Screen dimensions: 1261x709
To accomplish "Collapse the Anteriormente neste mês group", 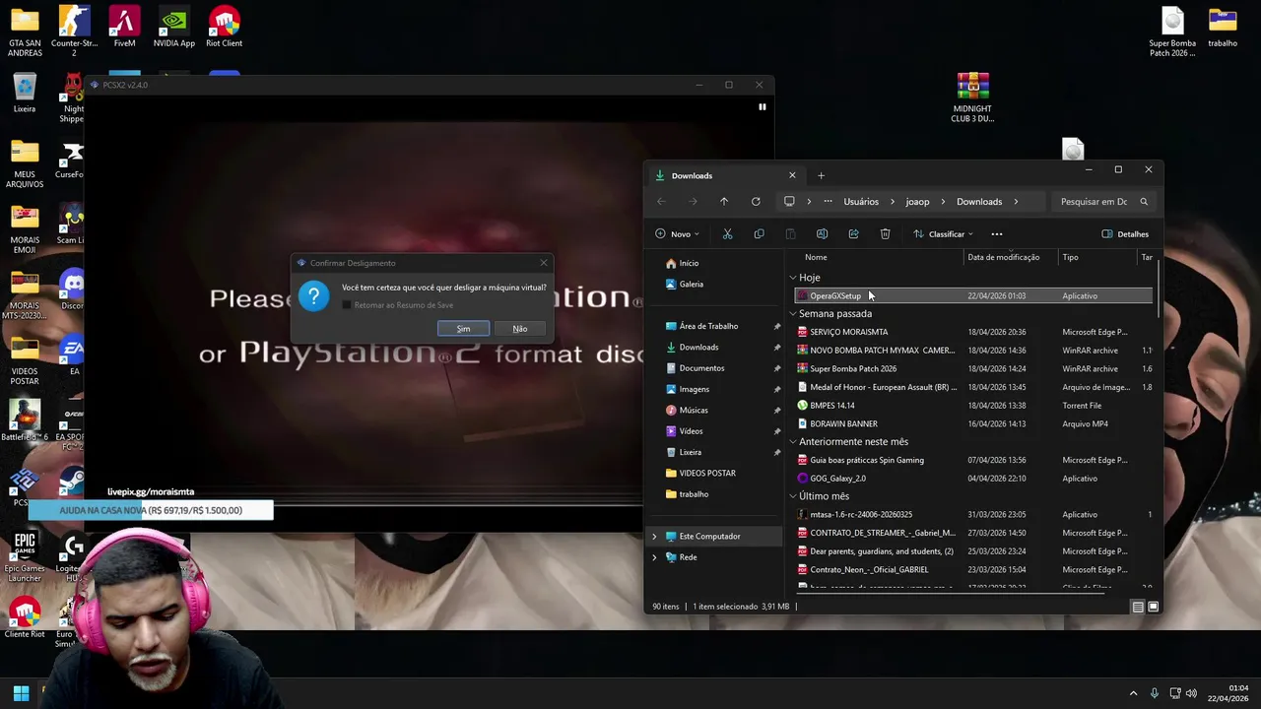I will pyautogui.click(x=793, y=442).
